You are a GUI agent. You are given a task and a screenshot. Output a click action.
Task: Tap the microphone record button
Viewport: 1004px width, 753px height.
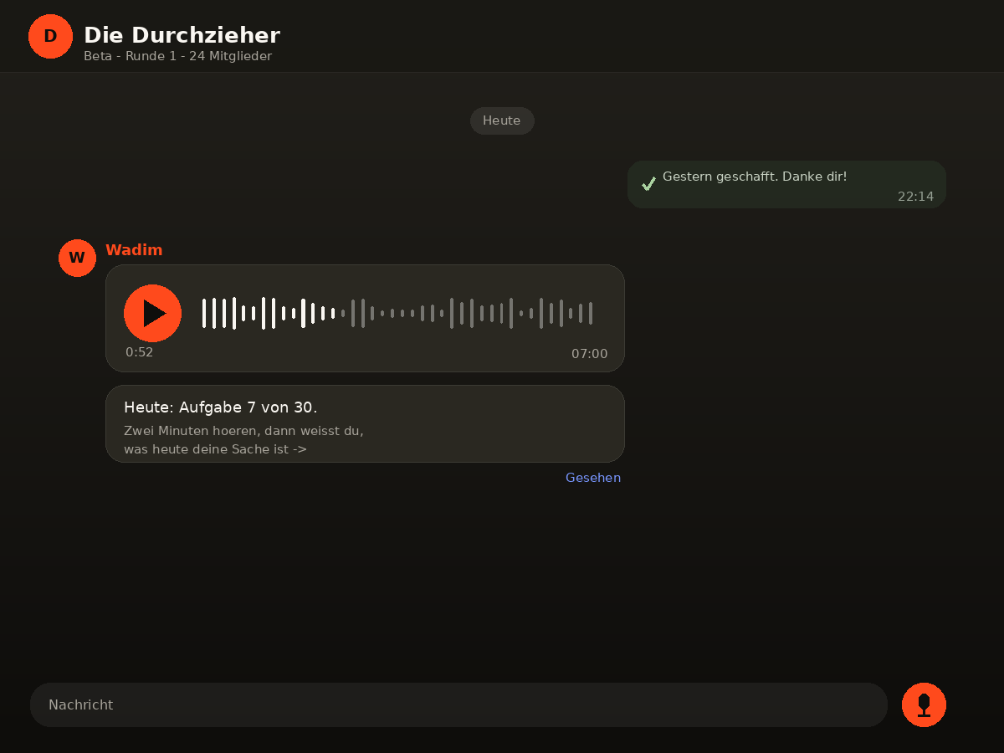(924, 704)
